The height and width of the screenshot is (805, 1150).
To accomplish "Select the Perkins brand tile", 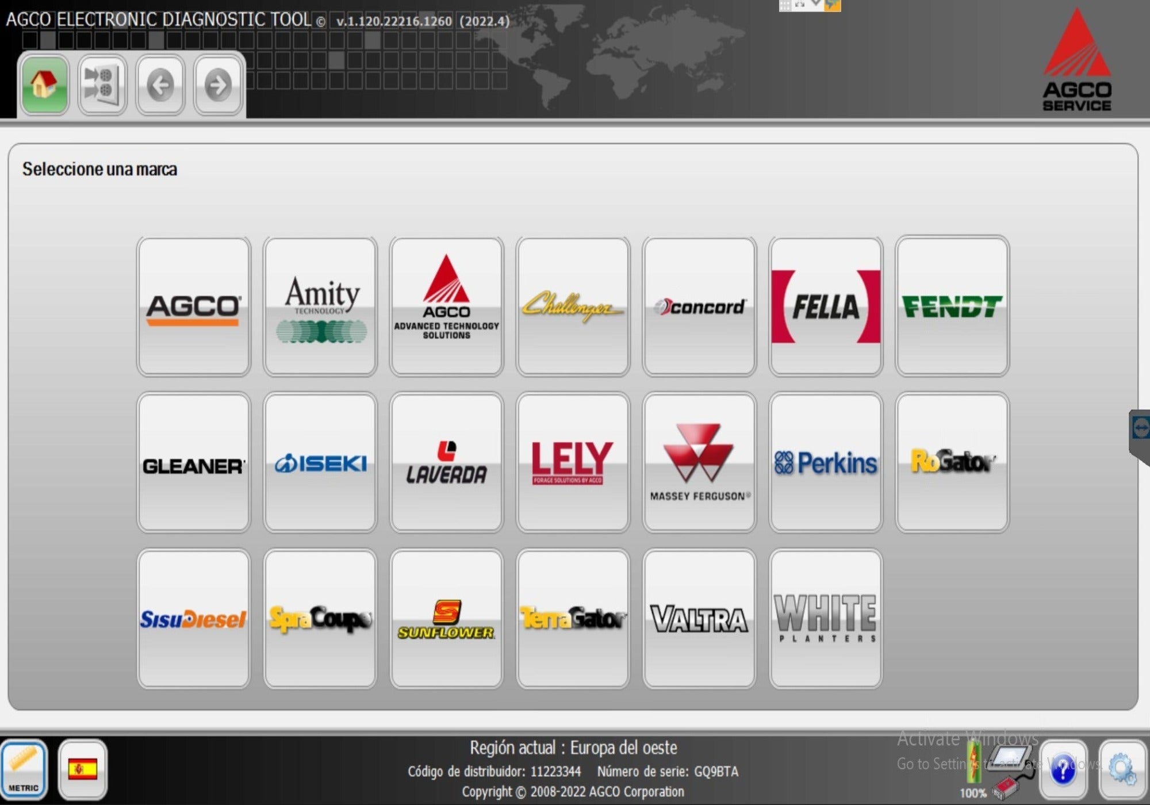I will coord(826,462).
